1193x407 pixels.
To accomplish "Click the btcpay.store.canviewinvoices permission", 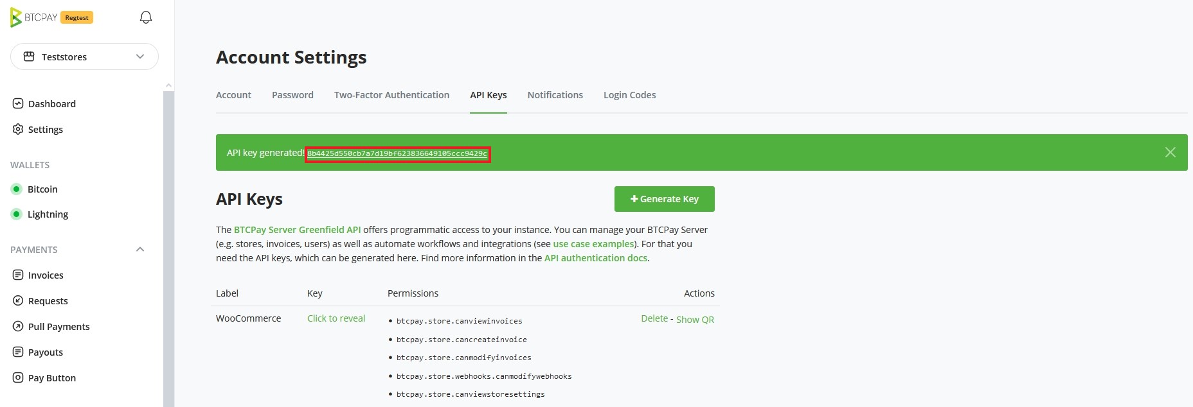I will 459,321.
